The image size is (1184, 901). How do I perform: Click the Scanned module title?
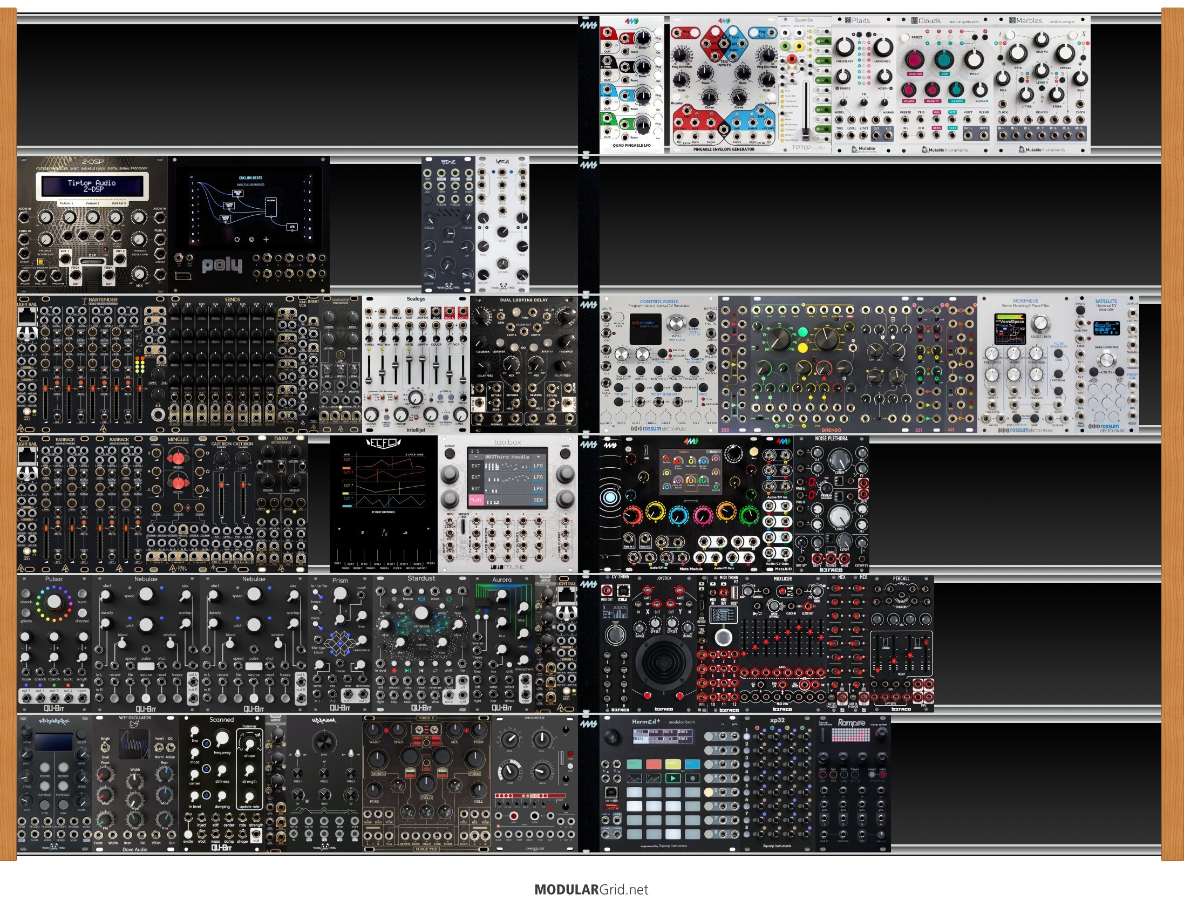221,719
